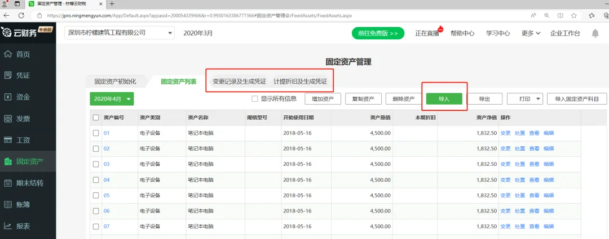Open the 报表 reports sidebar icon
The image size is (609, 239).
(x=8, y=226)
